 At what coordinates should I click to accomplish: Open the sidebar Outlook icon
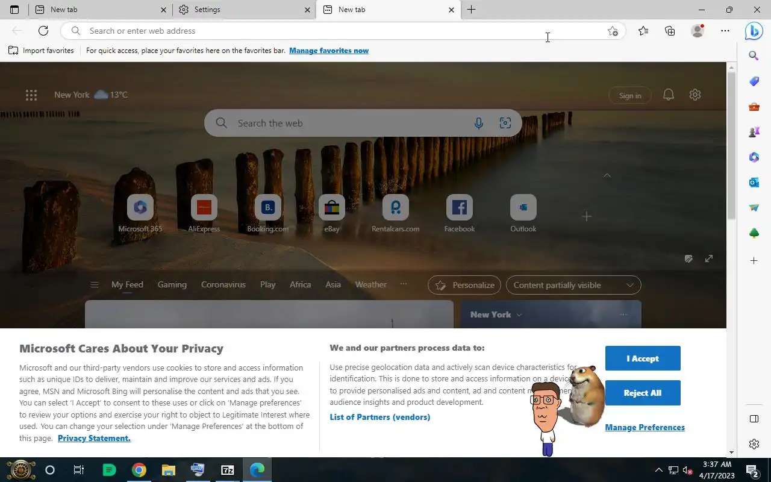[754, 182]
